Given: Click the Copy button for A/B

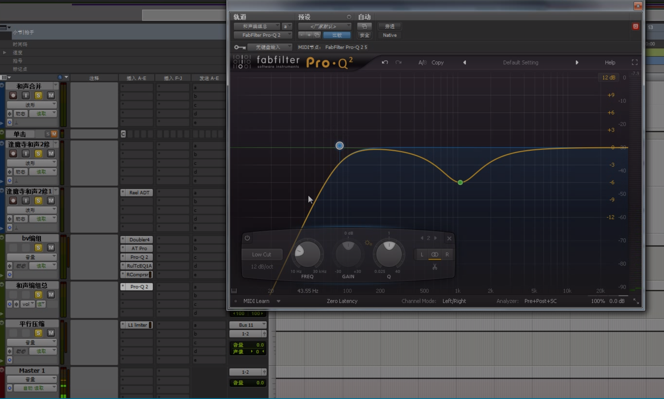Looking at the screenshot, I should click(x=437, y=63).
